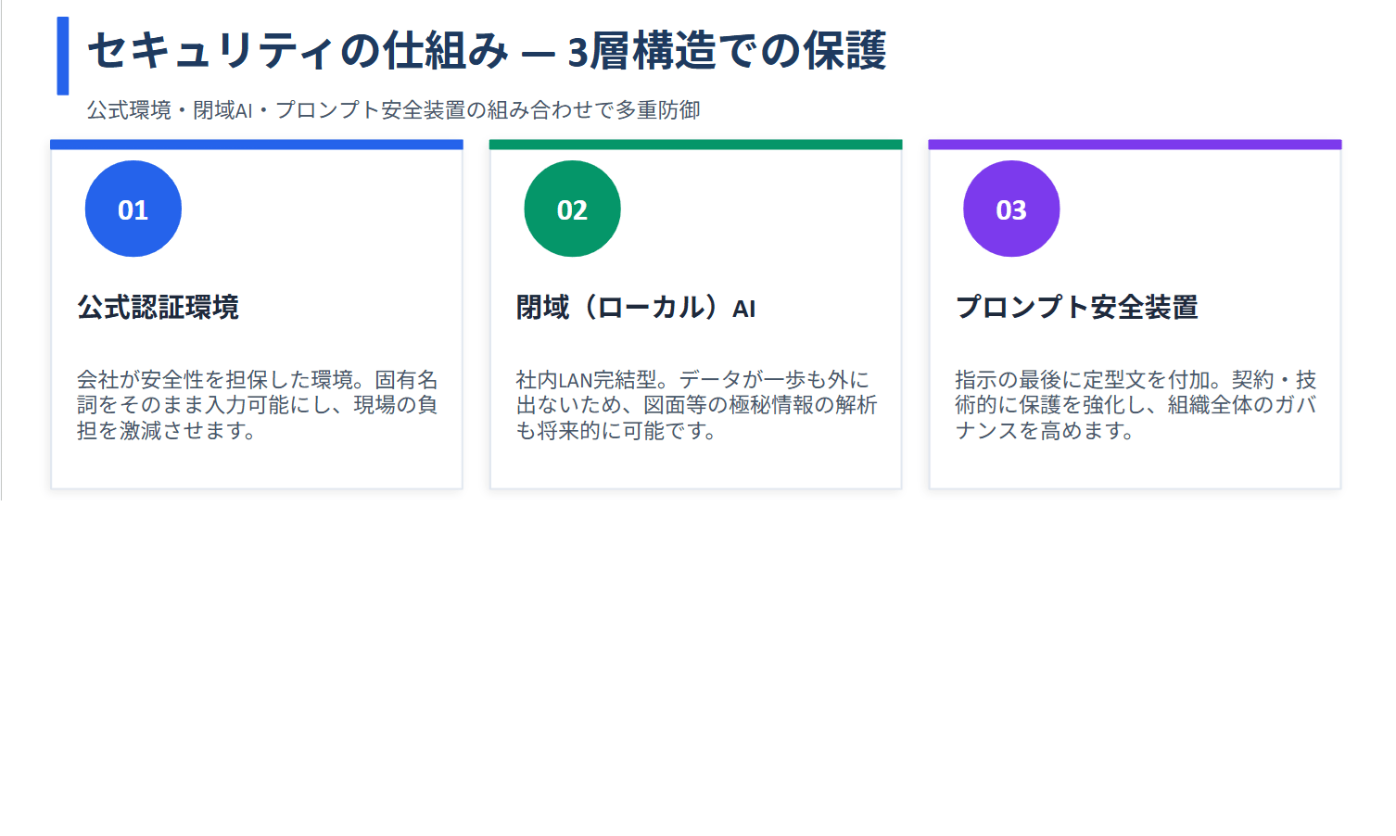Click text ガバナンスを高めます in third card

pos(1043,431)
